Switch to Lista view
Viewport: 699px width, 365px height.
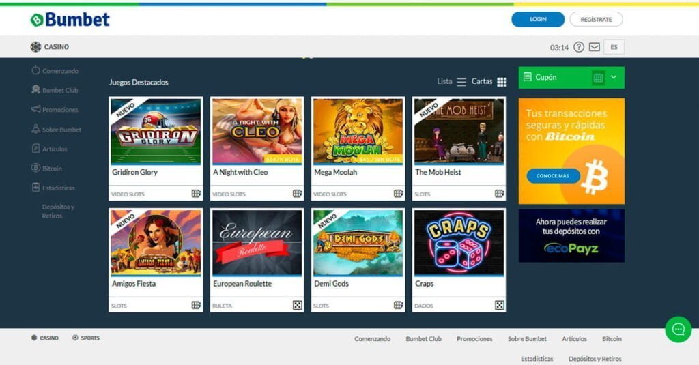point(452,82)
